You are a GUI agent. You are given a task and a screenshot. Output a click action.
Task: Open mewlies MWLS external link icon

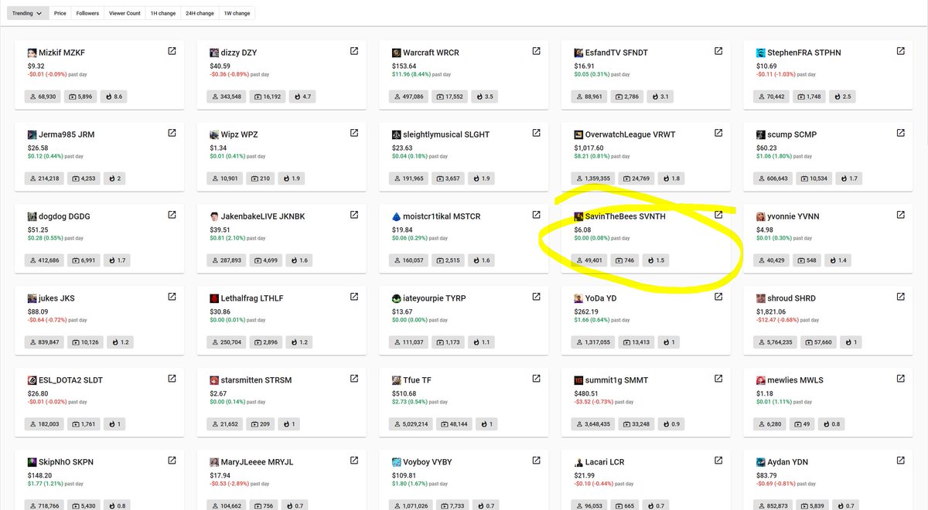coord(901,379)
